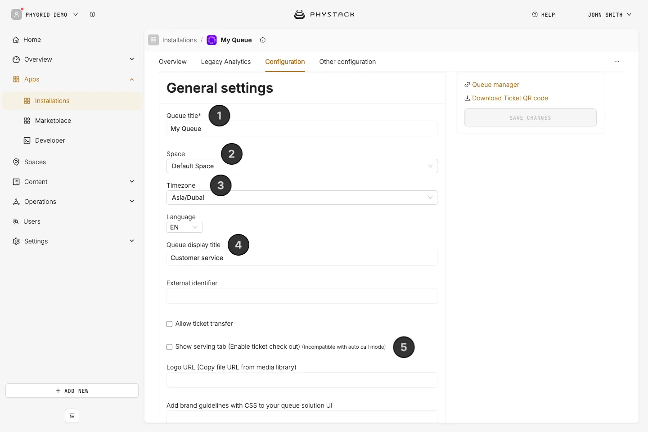The height and width of the screenshot is (432, 648).
Task: Click the info icon next to My Queue
Action: coord(263,40)
